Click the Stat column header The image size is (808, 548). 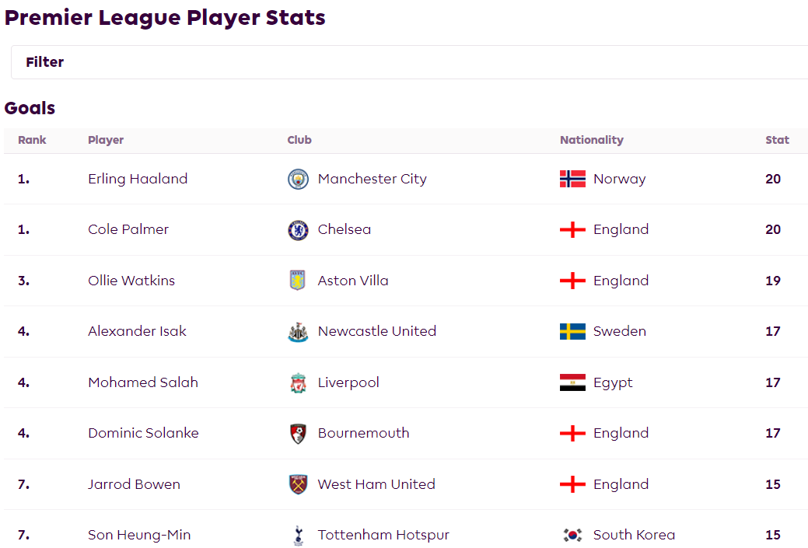[x=777, y=140]
